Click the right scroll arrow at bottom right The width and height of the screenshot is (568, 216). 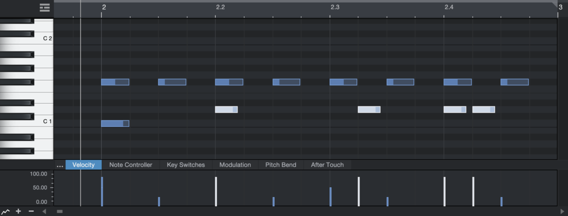[562, 211]
